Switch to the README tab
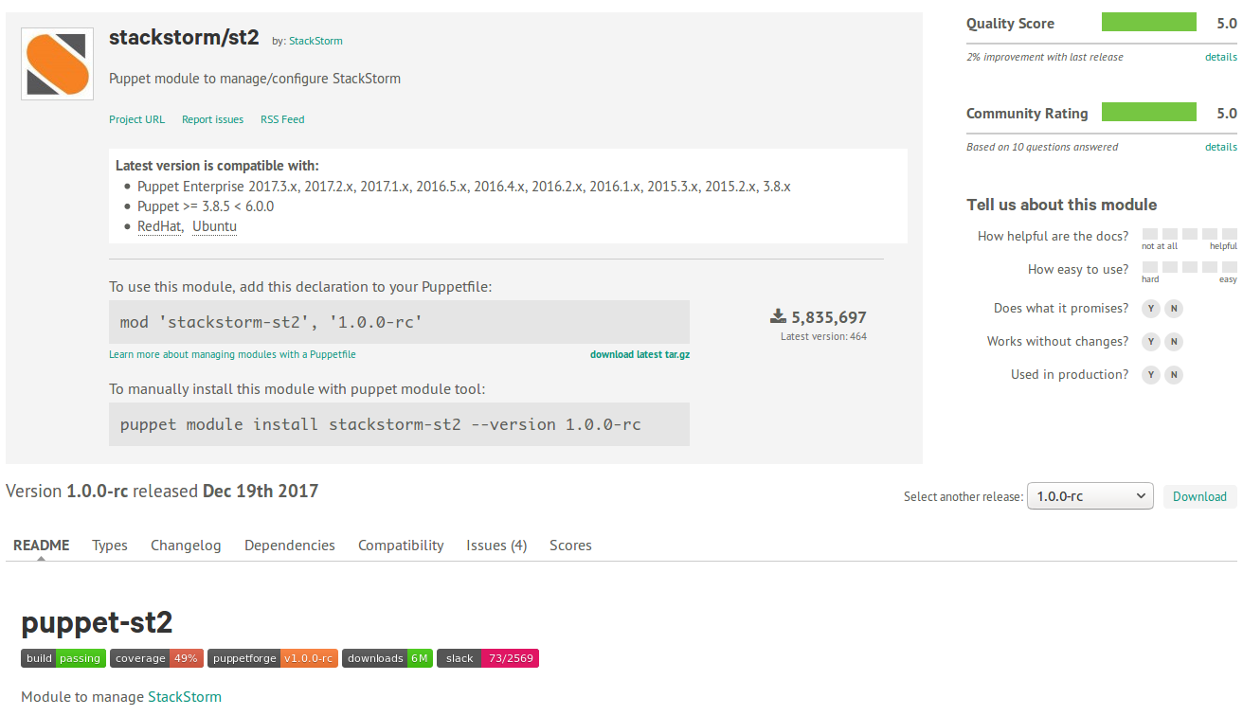1243x716 pixels. pos(41,546)
